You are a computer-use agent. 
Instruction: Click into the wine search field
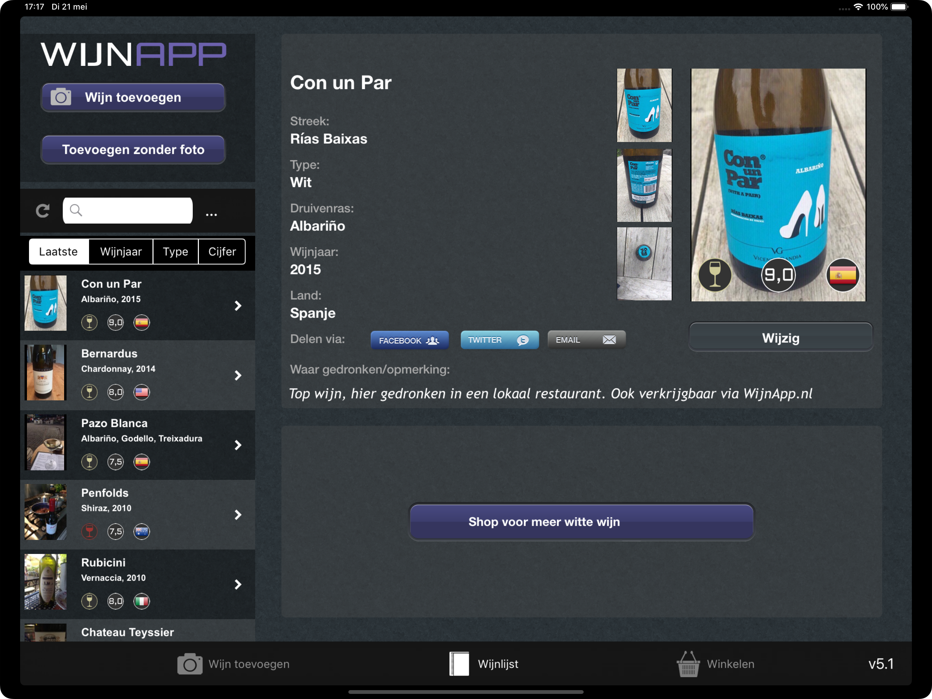128,210
